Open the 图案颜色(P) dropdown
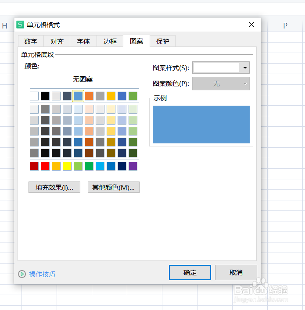This screenshot has height=310, width=305. pyautogui.click(x=221, y=84)
